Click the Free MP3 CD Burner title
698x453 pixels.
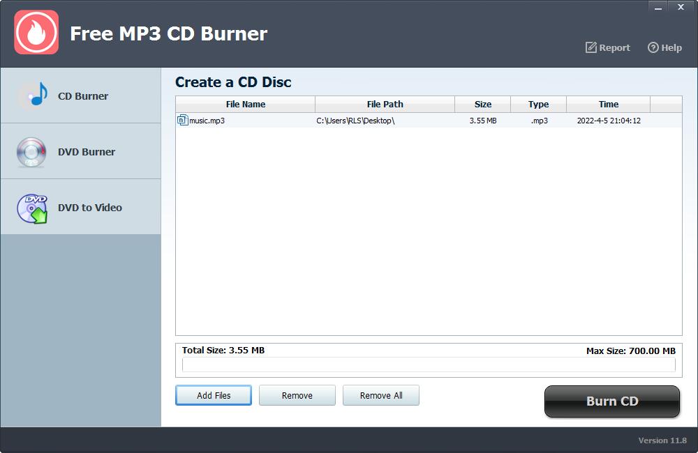point(169,33)
